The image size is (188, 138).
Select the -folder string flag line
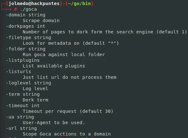[x=26, y=49]
